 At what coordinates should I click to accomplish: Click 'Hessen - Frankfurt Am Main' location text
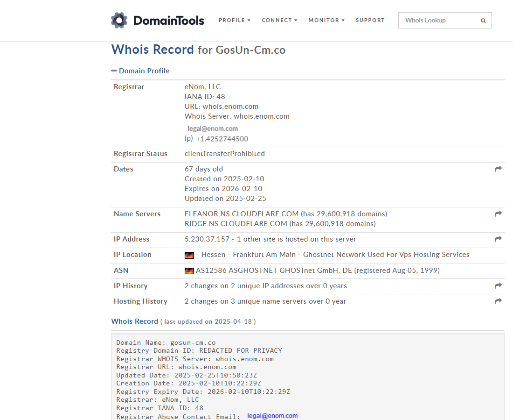point(248,255)
